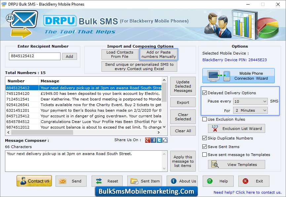
Task: Select row with number 6545784512
Action: (x=84, y=122)
